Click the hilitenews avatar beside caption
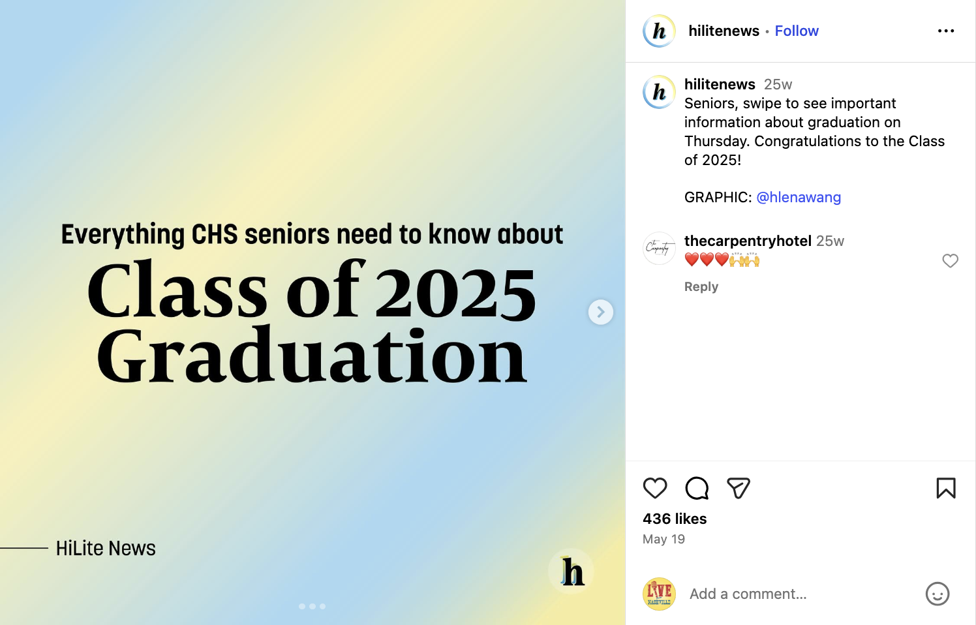The image size is (976, 625). 659,92
